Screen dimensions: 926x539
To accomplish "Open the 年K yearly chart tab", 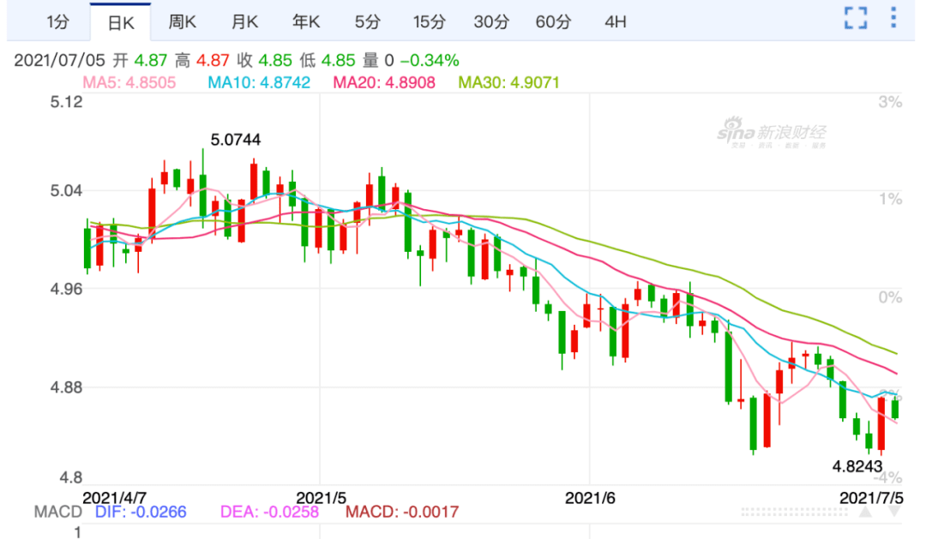I will [306, 22].
